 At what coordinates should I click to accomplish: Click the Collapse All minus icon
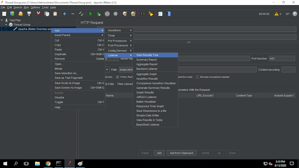point(73,14)
